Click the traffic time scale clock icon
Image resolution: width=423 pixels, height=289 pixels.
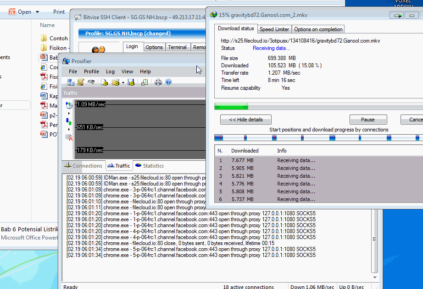69,105
